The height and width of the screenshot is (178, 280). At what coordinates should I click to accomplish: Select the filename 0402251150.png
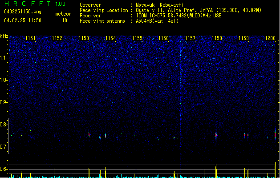[23, 12]
